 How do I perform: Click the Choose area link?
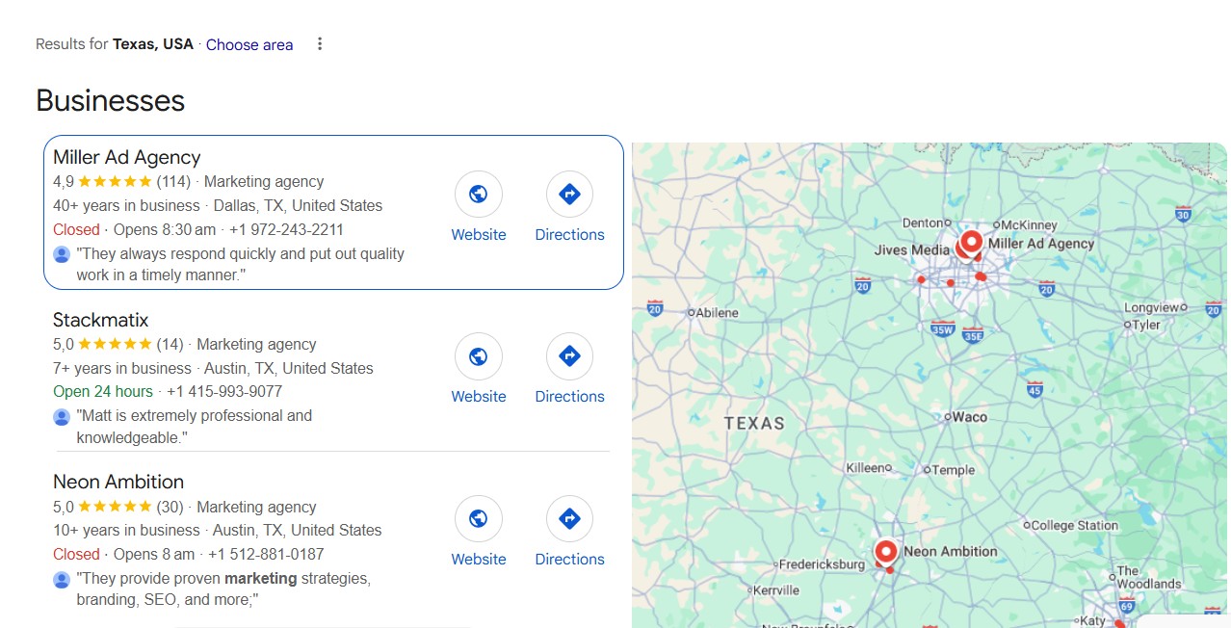pyautogui.click(x=249, y=44)
